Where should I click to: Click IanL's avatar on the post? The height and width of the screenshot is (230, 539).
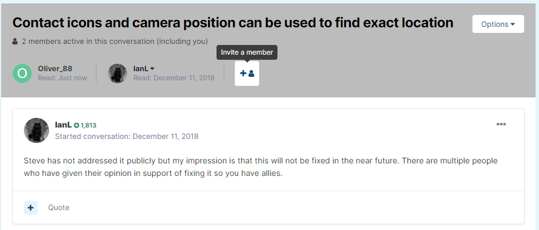pyautogui.click(x=36, y=130)
